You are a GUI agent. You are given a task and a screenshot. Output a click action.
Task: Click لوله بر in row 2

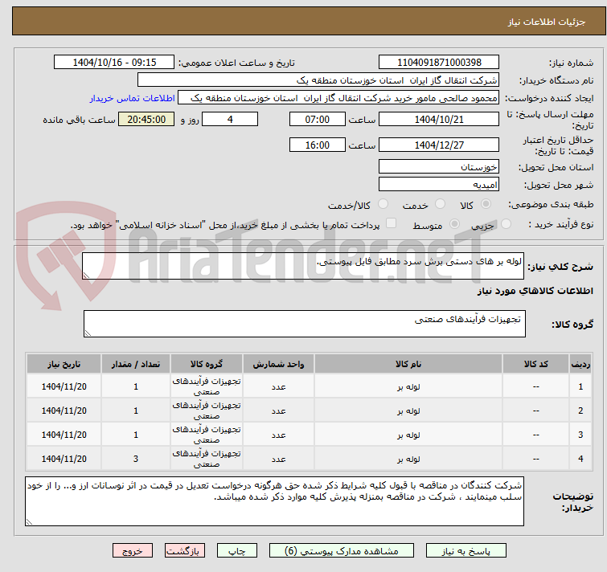coord(408,411)
